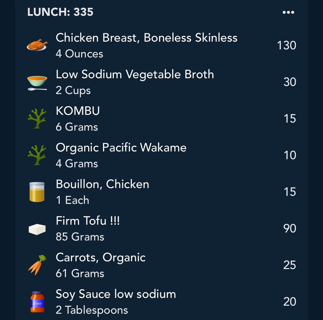The image size is (323, 320).
Task: Tap the orange carrots icon
Action: click(37, 265)
